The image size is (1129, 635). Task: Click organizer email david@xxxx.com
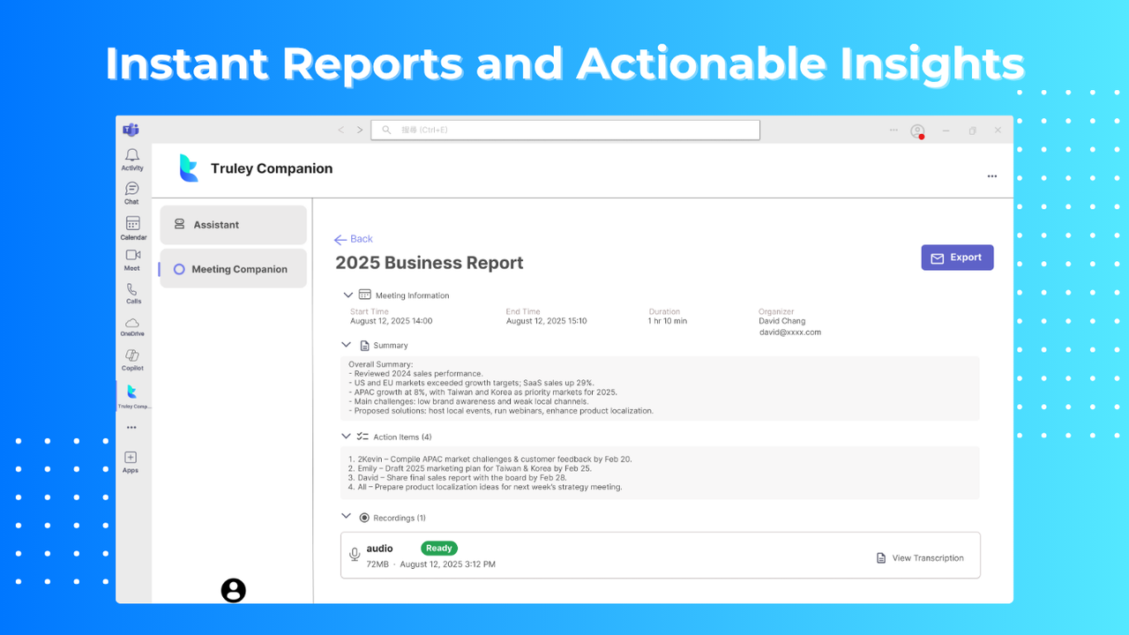(790, 332)
